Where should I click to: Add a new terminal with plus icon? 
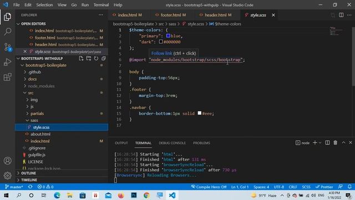315,143
